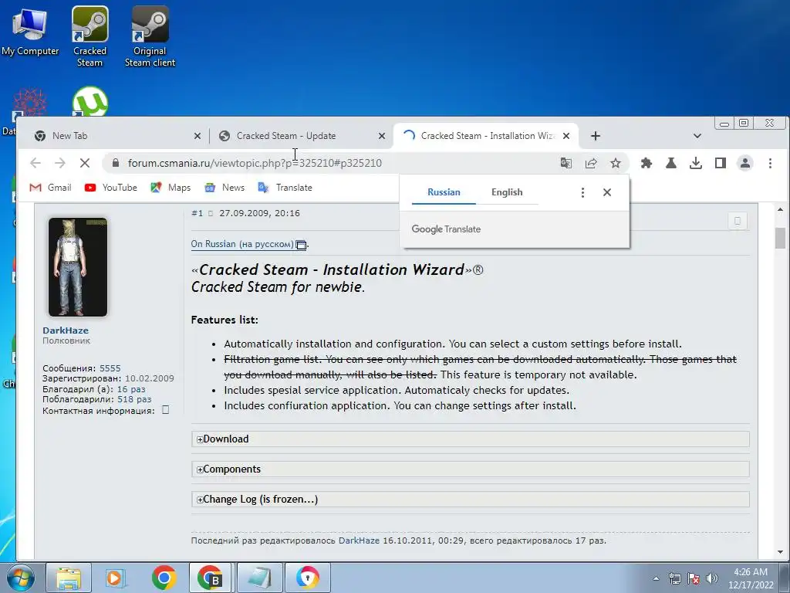The height and width of the screenshot is (593, 790).
Task: Click the 518 раз thanks link
Action: point(134,399)
